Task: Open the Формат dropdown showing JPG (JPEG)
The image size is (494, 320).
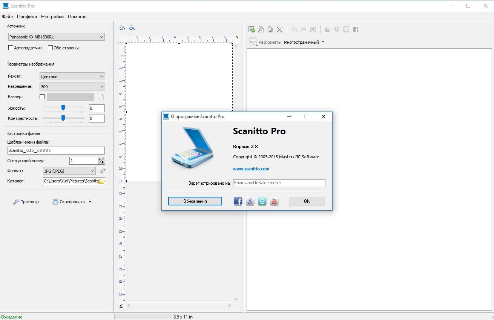Action: [69, 171]
